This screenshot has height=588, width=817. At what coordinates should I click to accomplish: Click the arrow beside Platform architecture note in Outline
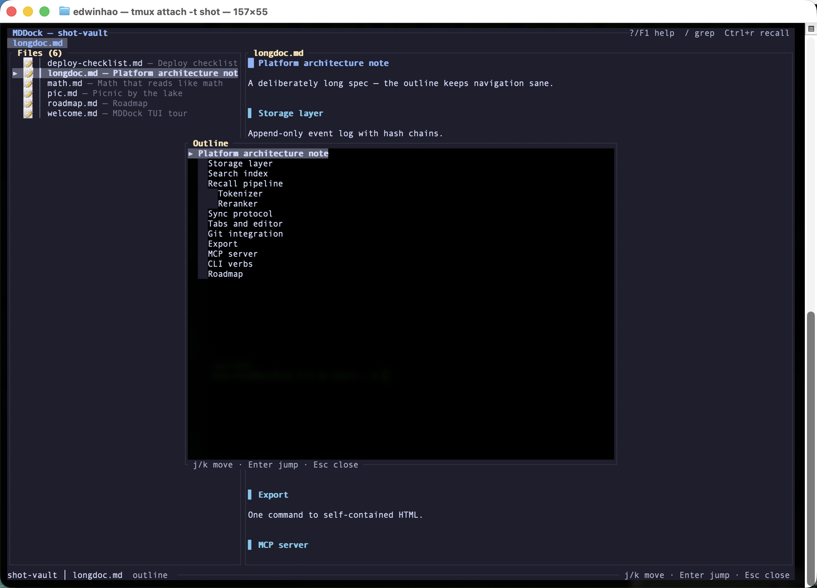click(191, 153)
